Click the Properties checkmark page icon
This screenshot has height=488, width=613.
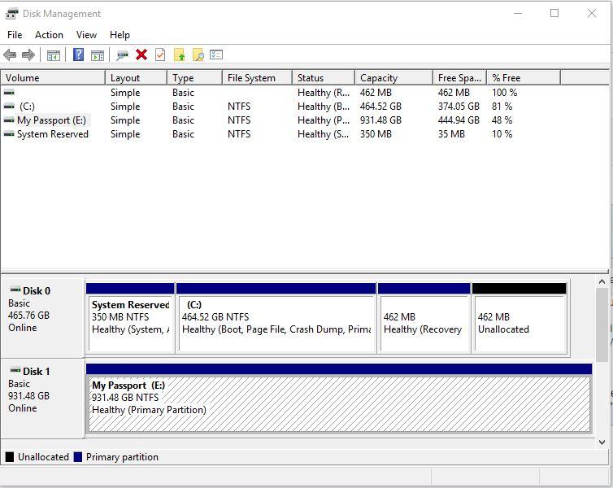pos(160,54)
